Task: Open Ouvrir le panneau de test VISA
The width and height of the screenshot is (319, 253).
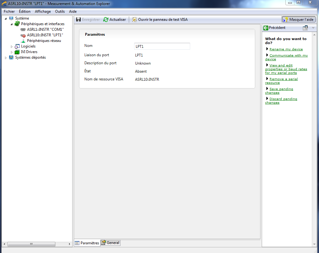Action: pyautogui.click(x=160, y=20)
